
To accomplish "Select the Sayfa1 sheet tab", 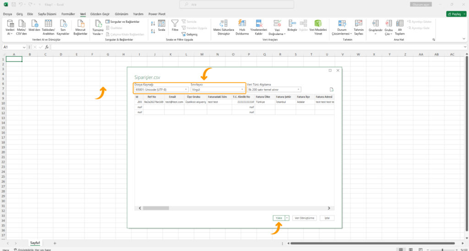I will 35,243.
